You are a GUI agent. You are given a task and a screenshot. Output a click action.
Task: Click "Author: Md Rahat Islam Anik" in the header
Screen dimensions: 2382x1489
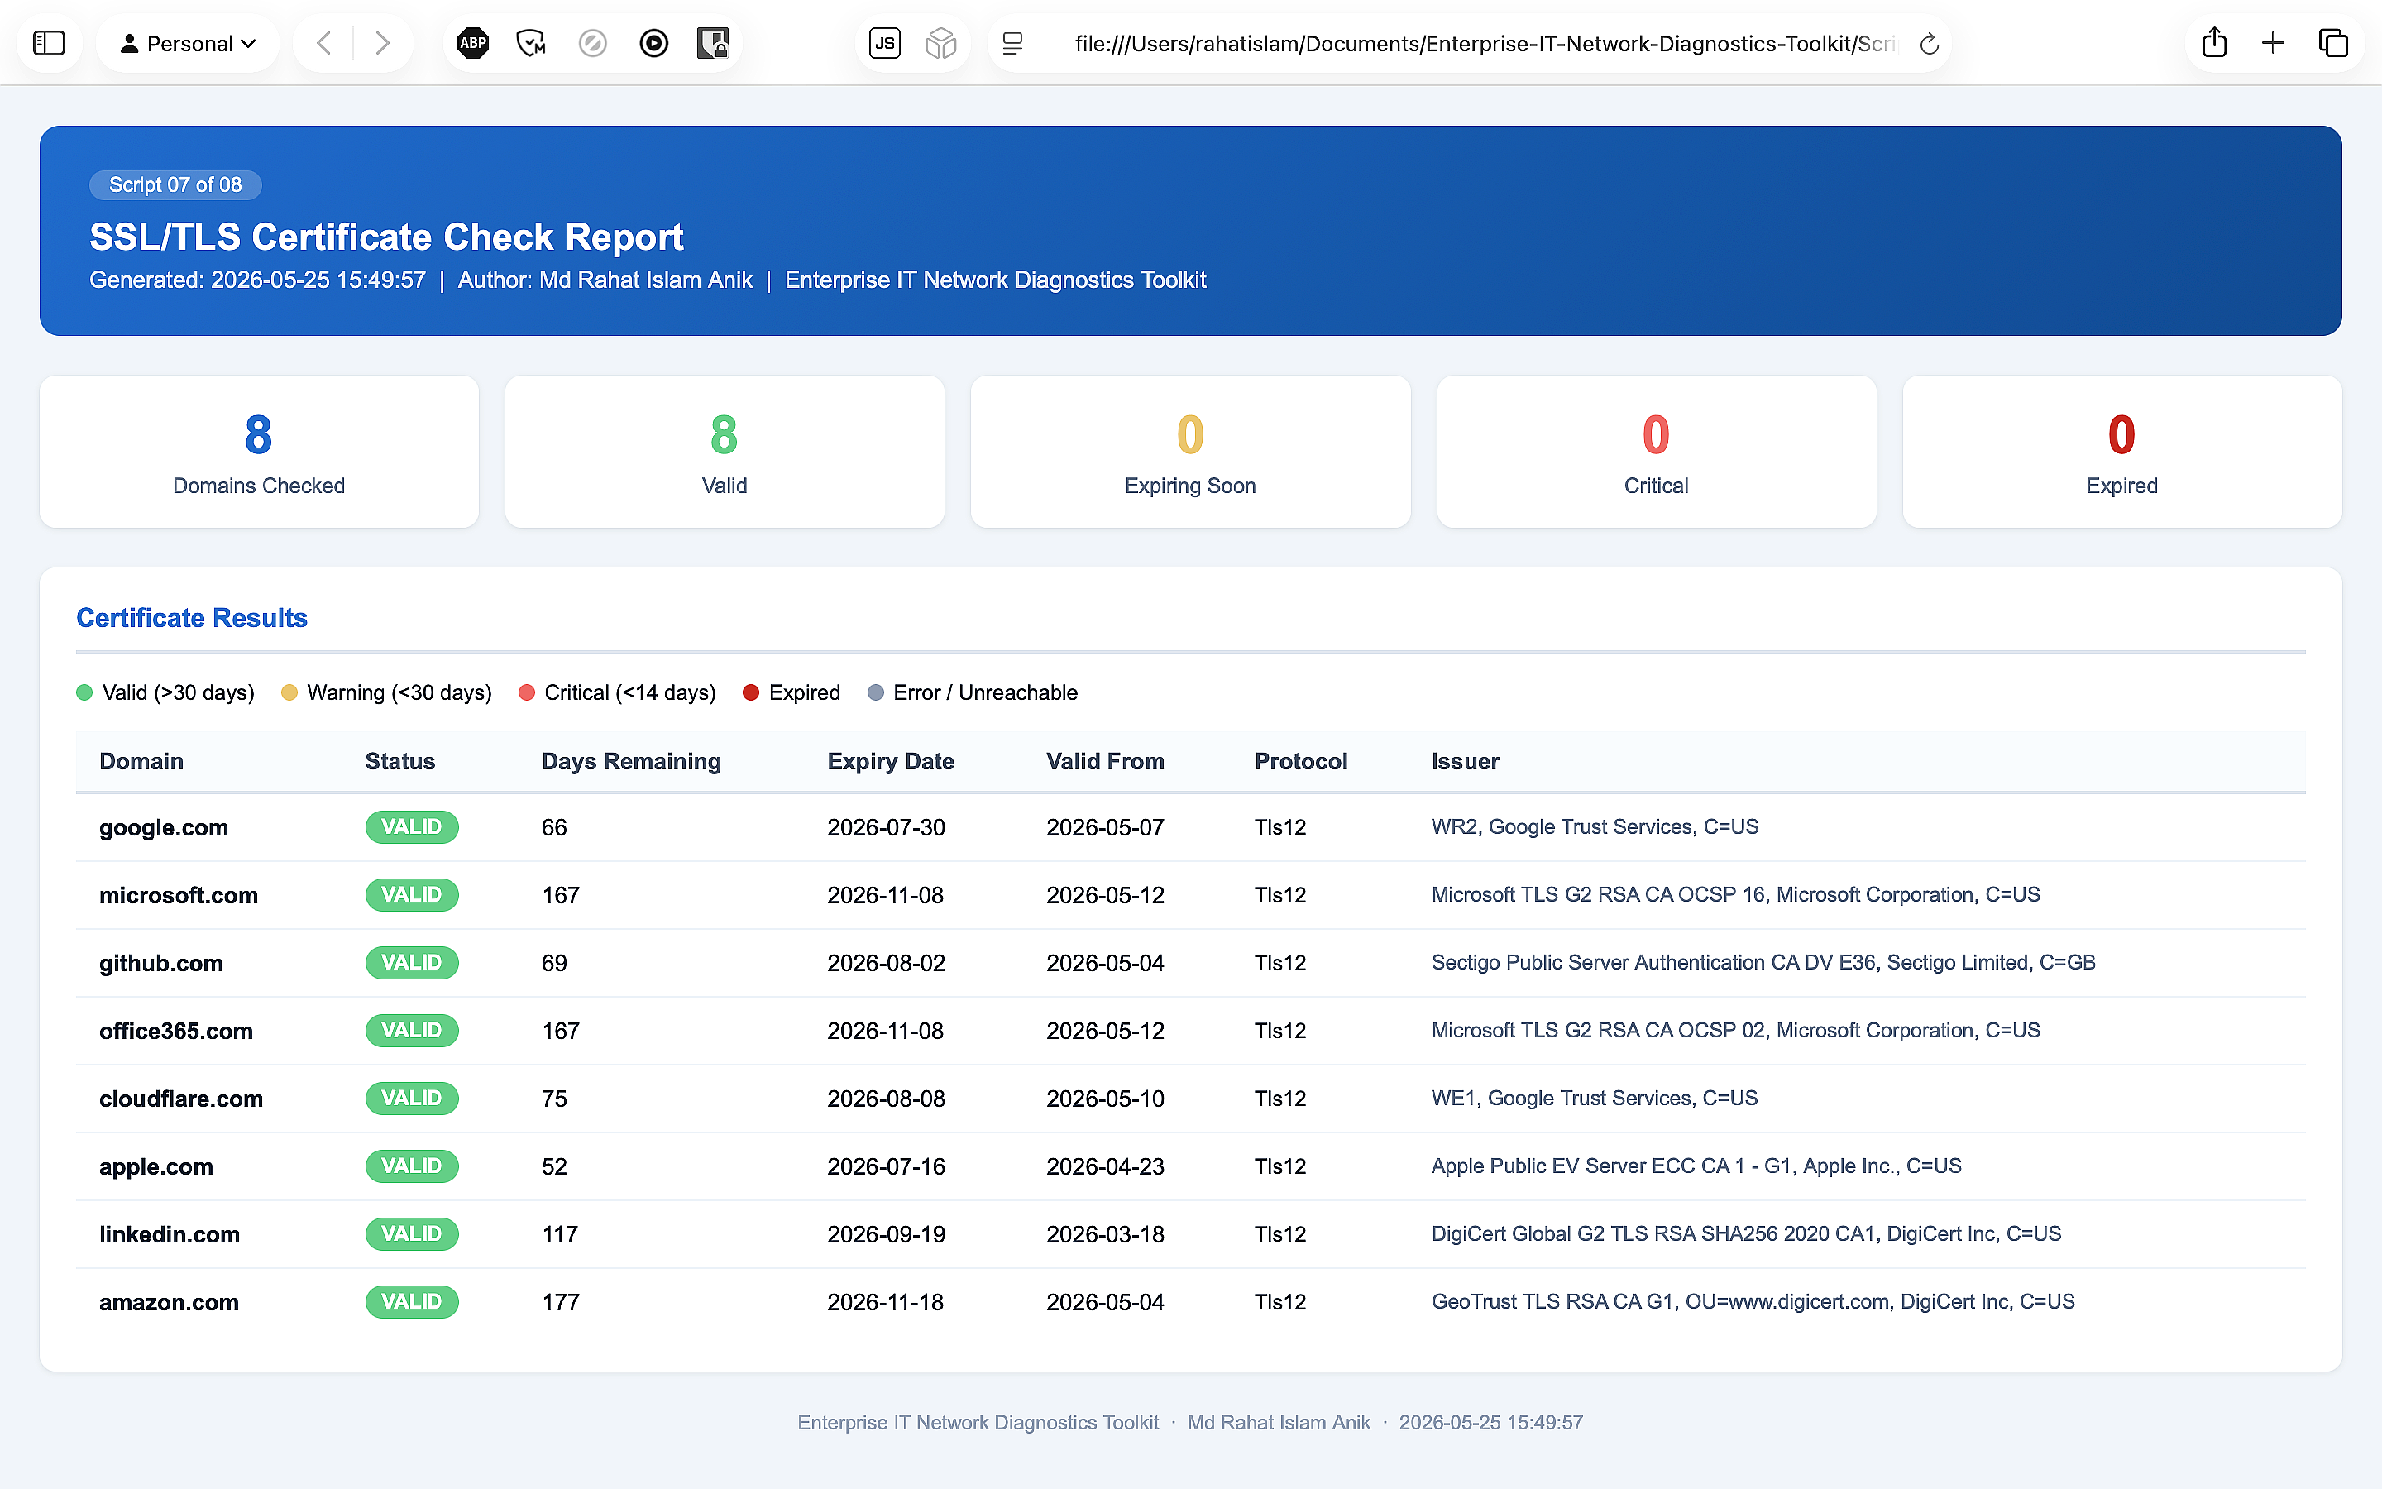605,280
